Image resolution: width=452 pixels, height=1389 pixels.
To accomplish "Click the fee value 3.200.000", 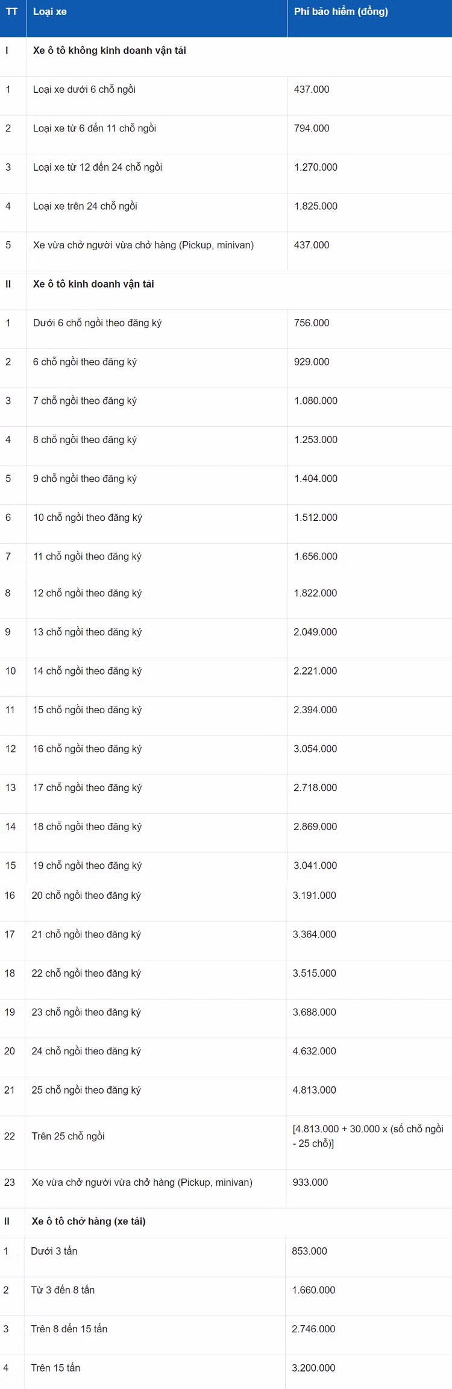I will 313,1368.
